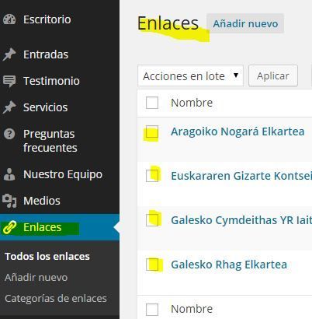This screenshot has width=312, height=319.
Task: Go to Categorías de enlaces submenu
Action: [x=56, y=299]
